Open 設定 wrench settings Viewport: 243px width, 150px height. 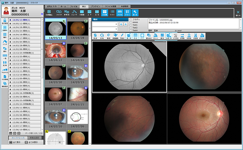click(x=135, y=13)
